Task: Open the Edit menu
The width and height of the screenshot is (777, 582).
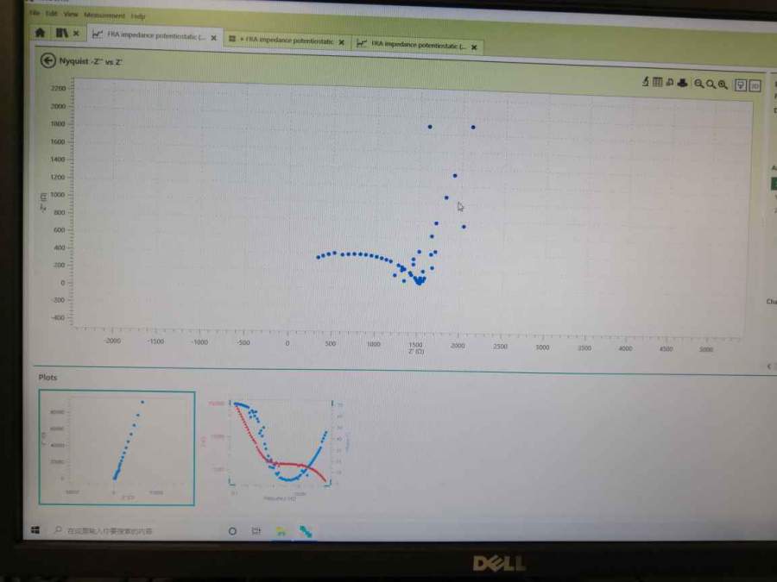Action: pos(52,13)
